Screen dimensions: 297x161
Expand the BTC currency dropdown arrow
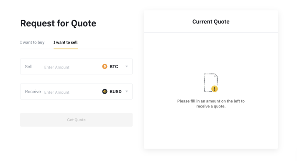127,66
